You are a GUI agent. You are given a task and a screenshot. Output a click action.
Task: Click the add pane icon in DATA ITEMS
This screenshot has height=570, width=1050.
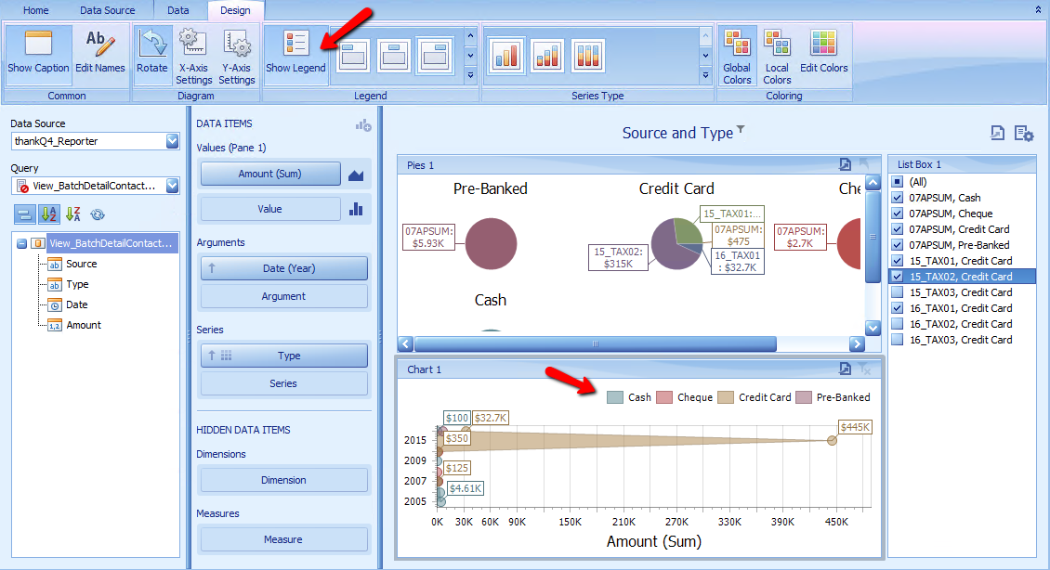[x=363, y=124]
